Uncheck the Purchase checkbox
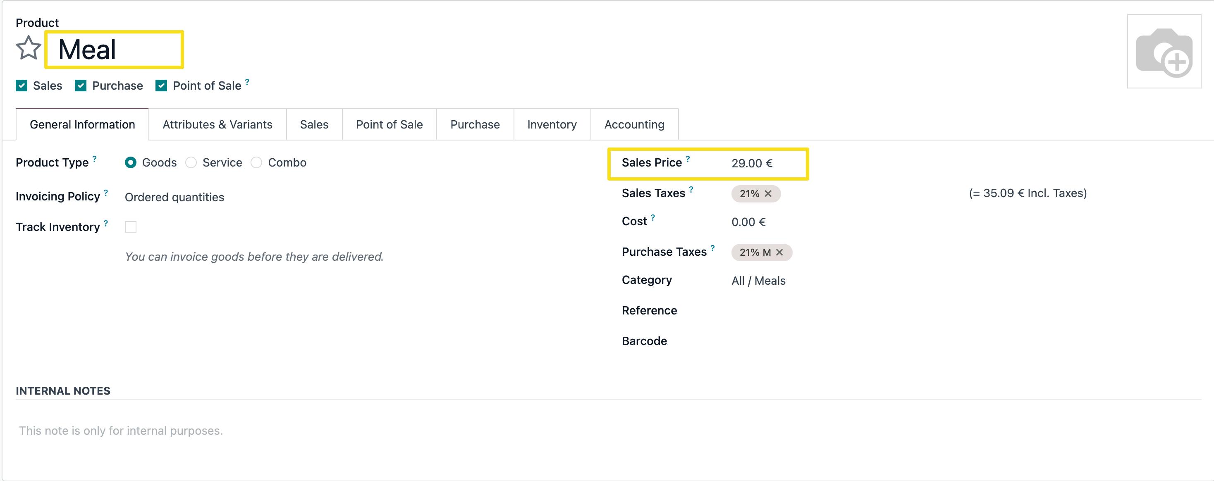The image size is (1214, 481). pos(81,86)
